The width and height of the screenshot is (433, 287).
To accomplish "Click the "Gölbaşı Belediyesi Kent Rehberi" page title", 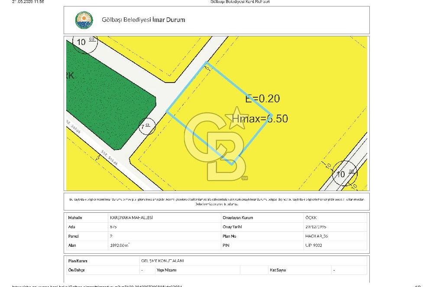I will 240,2.
